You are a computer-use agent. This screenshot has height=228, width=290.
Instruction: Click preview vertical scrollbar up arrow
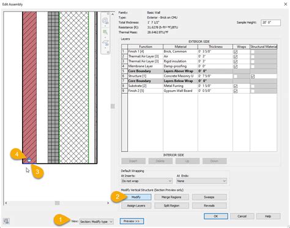113,14
